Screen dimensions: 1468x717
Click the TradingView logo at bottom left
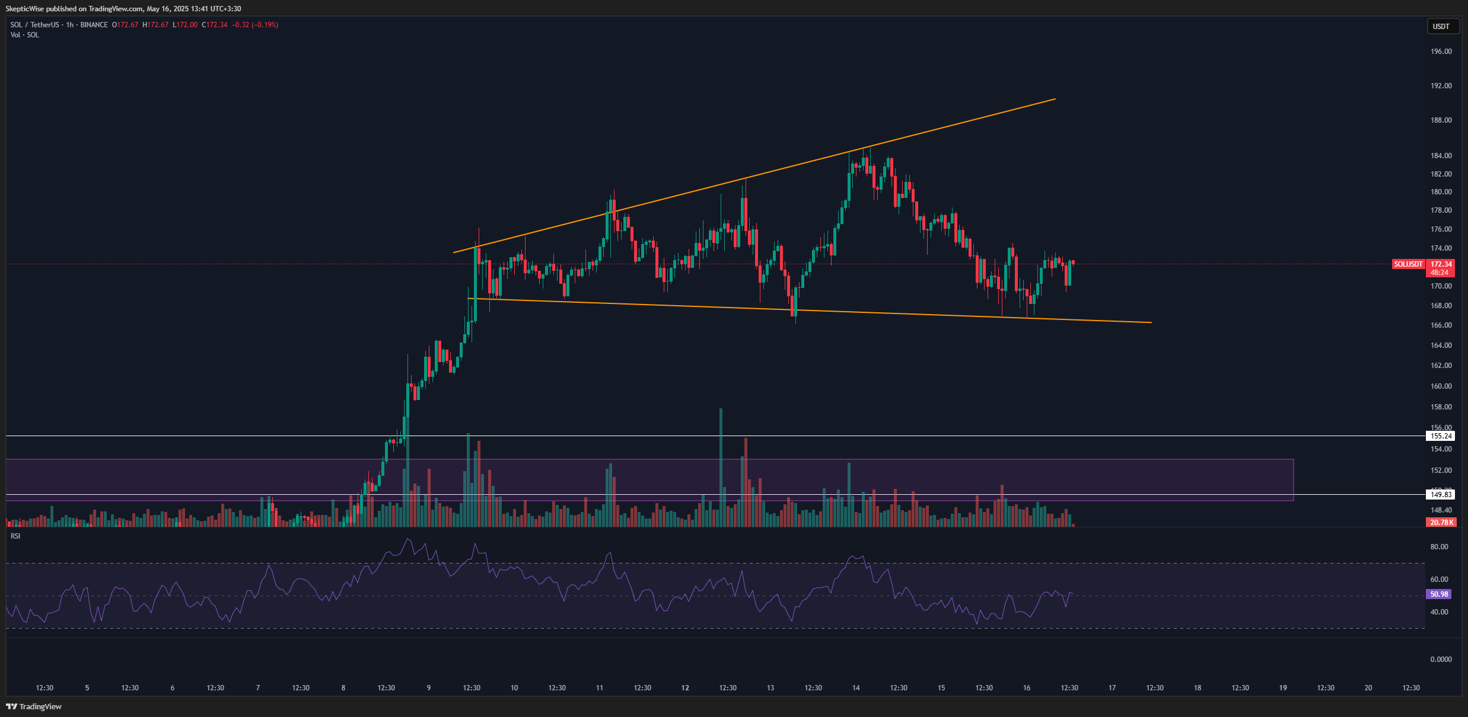tap(34, 706)
